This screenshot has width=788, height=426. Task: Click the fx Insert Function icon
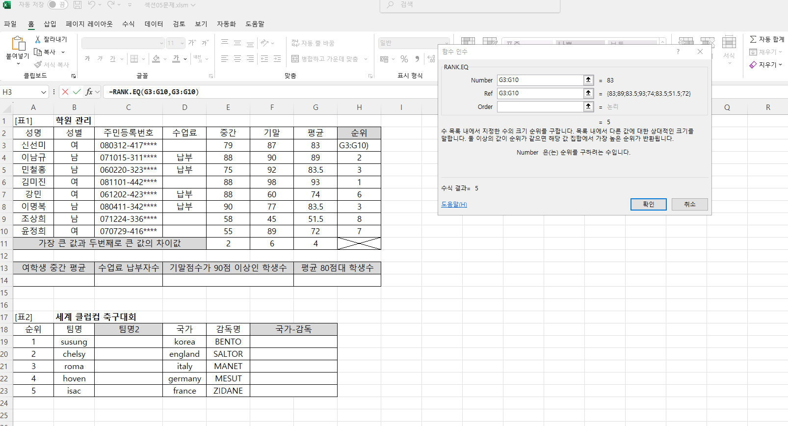pyautogui.click(x=89, y=92)
